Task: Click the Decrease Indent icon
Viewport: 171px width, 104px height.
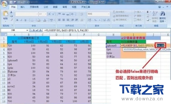Action: pos(72,20)
